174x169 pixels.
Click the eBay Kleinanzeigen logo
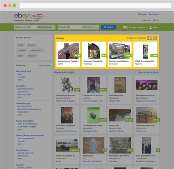[x=29, y=16]
